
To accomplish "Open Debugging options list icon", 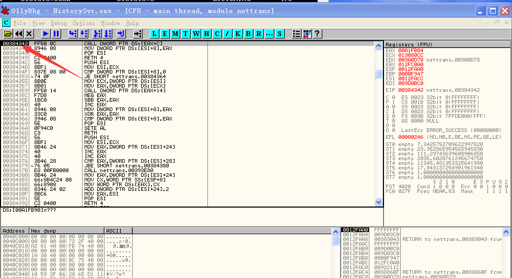I will point(297,33).
